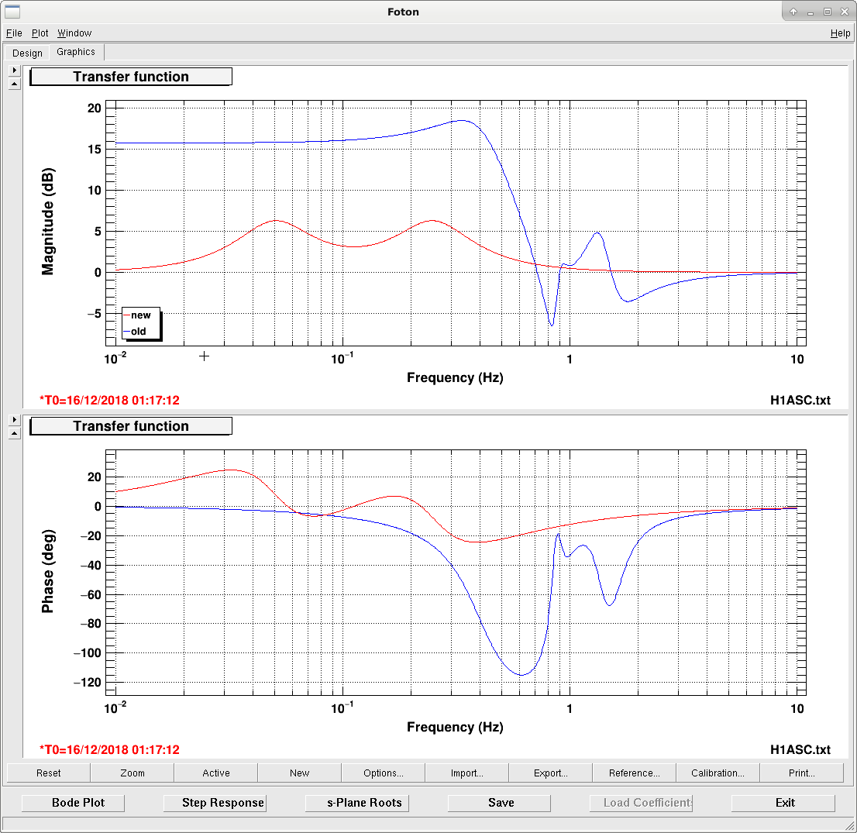Click the up-arrow icon beside the phase plot
This screenshot has height=833, width=857.
15,433
